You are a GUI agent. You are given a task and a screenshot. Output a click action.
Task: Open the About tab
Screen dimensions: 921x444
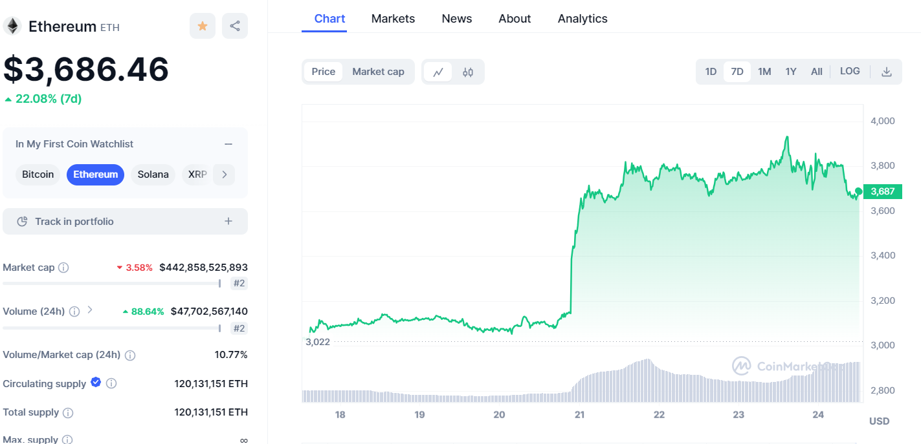pos(515,19)
